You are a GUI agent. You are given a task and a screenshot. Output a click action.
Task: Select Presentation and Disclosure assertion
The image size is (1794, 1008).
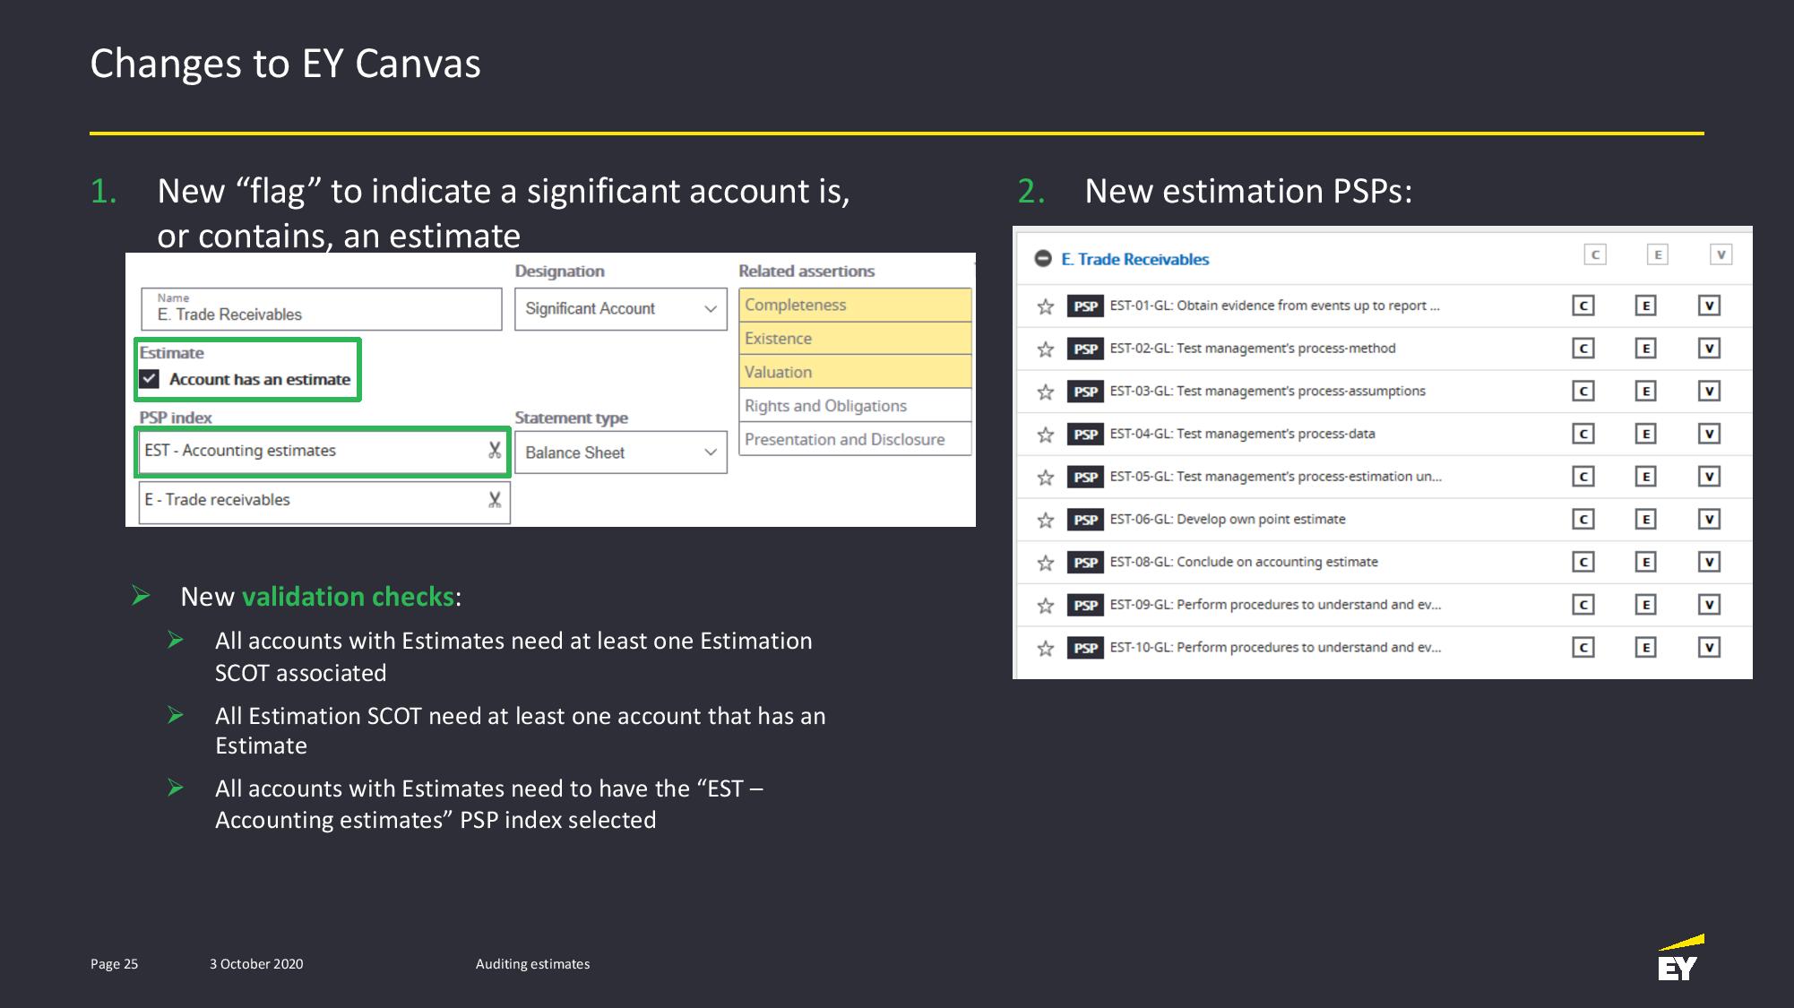(x=855, y=439)
